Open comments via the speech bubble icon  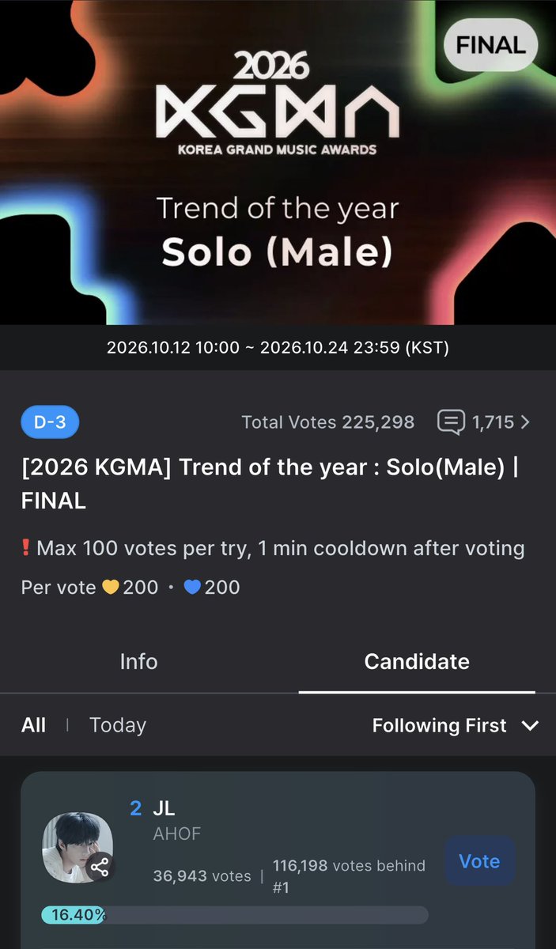pos(451,422)
